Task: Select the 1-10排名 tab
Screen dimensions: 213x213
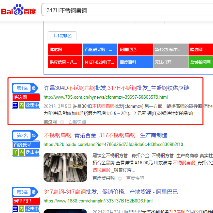Action: coord(62,36)
